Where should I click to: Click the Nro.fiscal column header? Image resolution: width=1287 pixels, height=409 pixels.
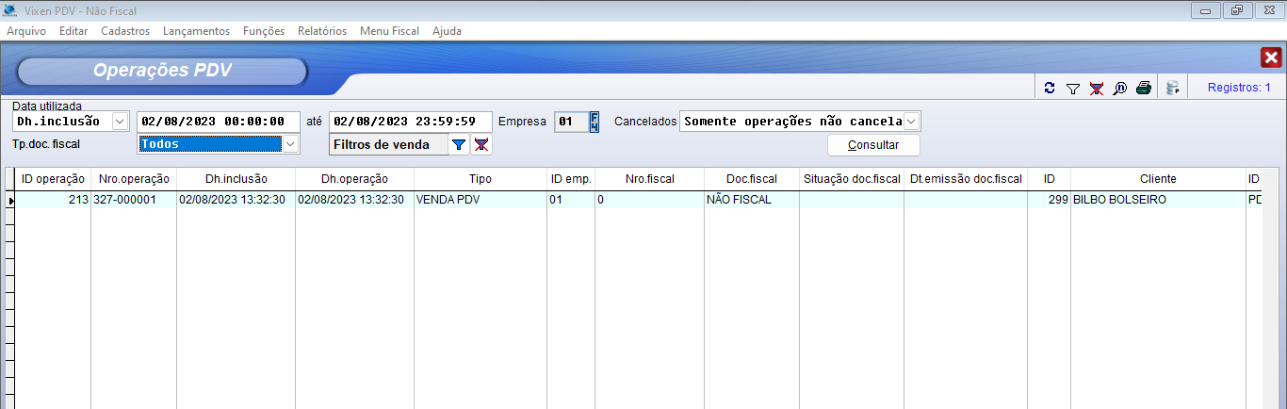coord(650,178)
